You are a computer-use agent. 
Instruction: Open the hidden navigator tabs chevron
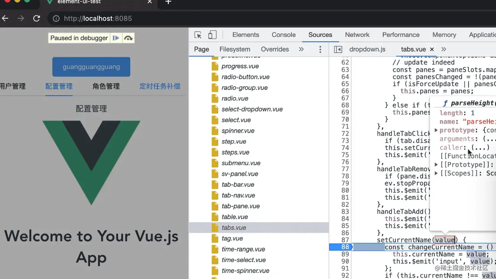[x=301, y=49]
